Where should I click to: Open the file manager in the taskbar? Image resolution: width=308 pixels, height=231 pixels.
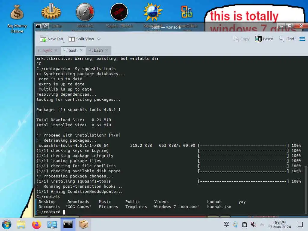point(21,224)
